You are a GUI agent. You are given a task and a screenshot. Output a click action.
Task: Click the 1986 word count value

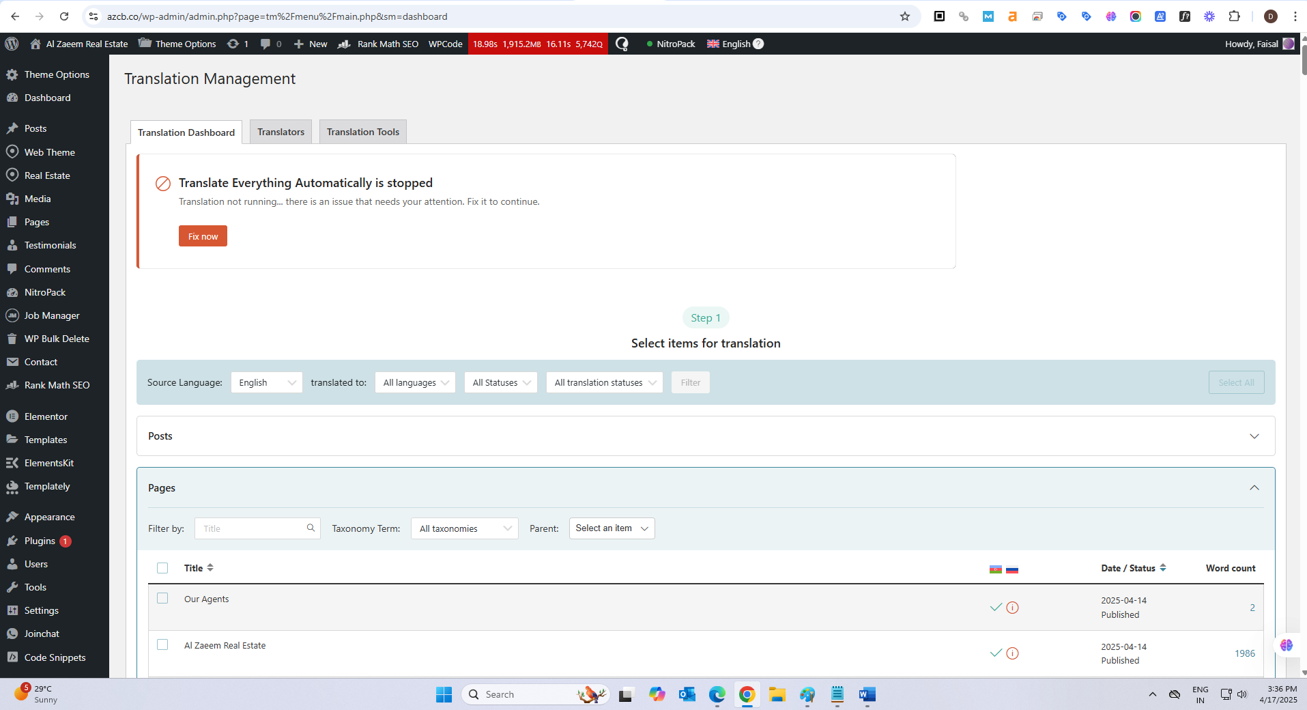tap(1245, 653)
